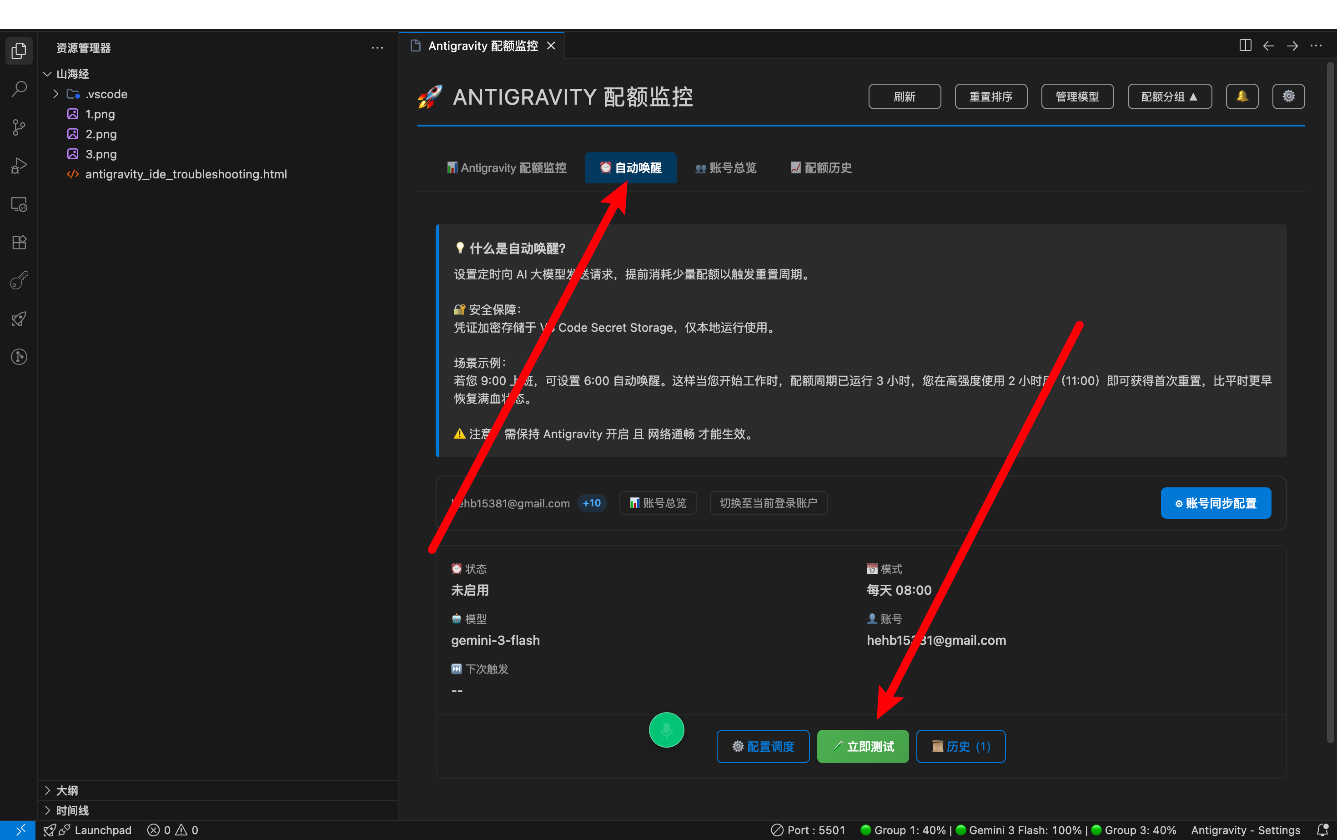Open the Search view in activity bar
This screenshot has height=840, width=1337.
pos(19,89)
